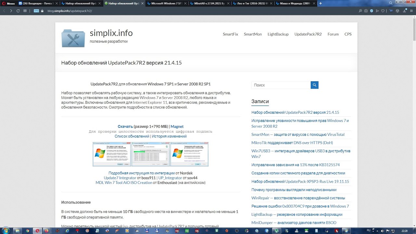Reload the current page
The image size is (416, 234).
point(18,11)
